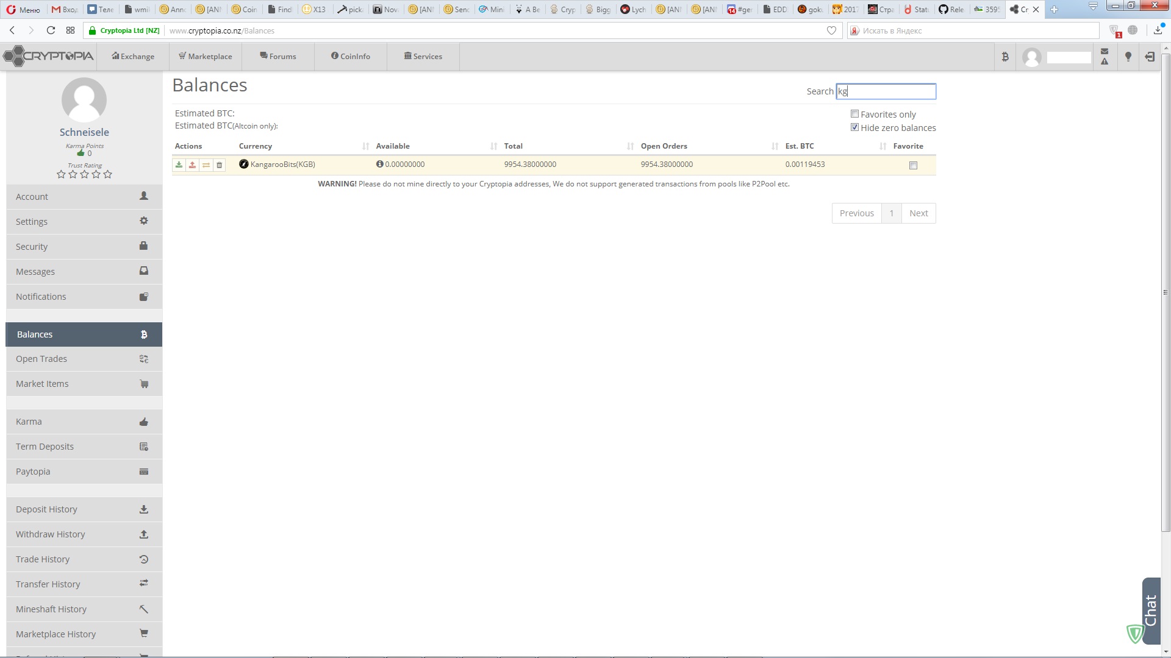Click page 1 in pagination
Viewport: 1171px width, 658px height.
coord(891,213)
